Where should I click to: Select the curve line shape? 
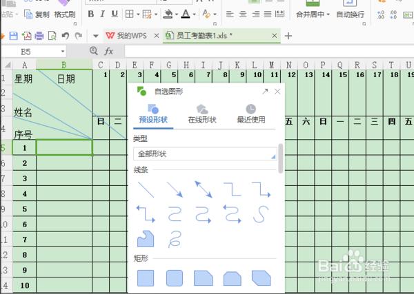[261, 214]
